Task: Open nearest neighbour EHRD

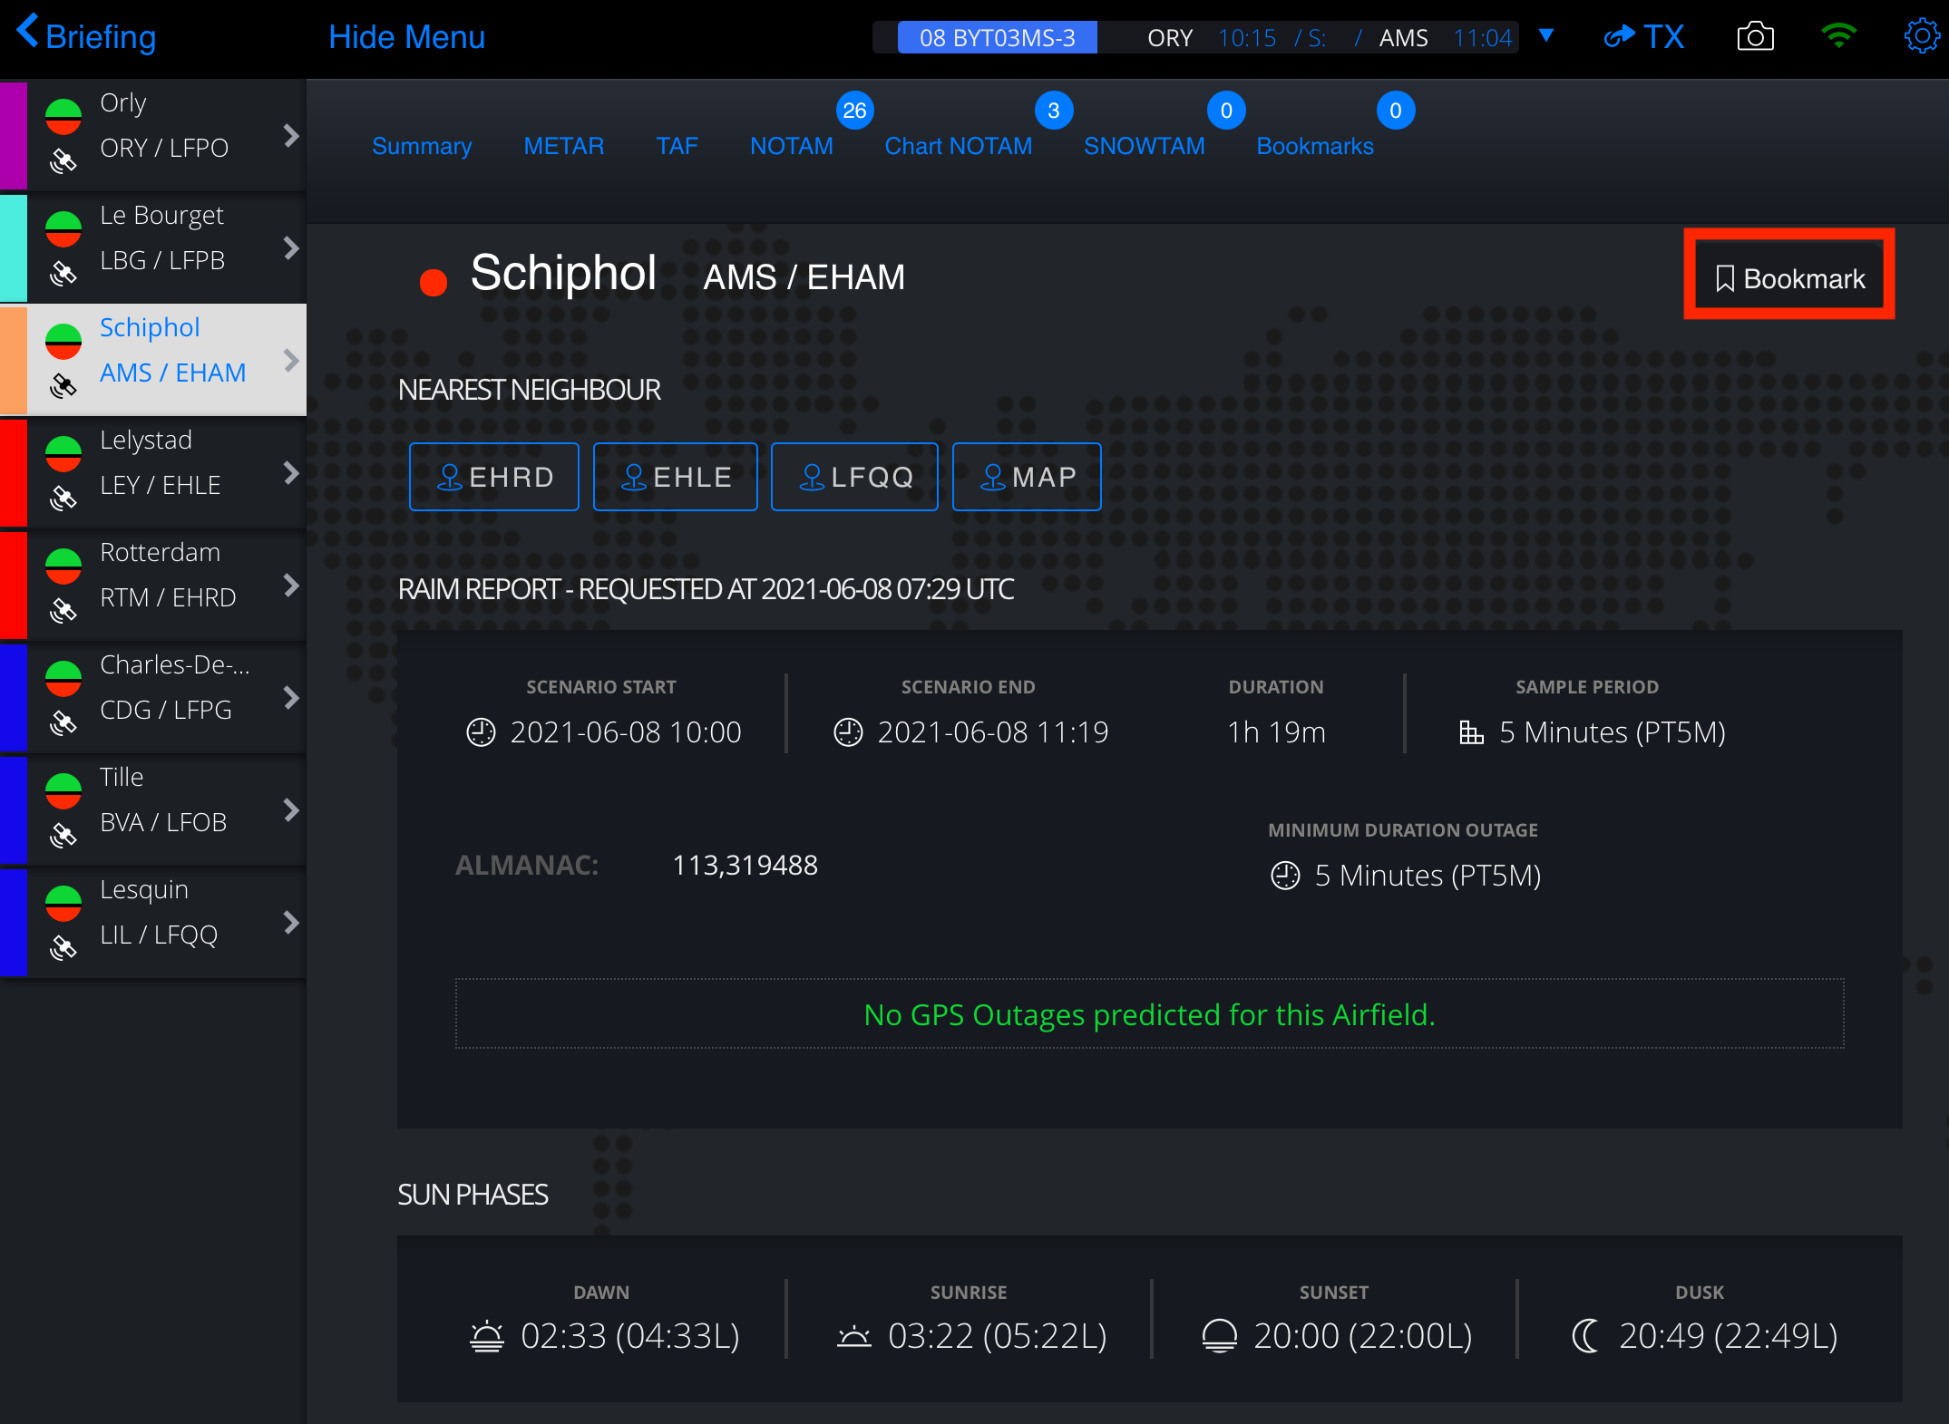Action: [x=494, y=477]
